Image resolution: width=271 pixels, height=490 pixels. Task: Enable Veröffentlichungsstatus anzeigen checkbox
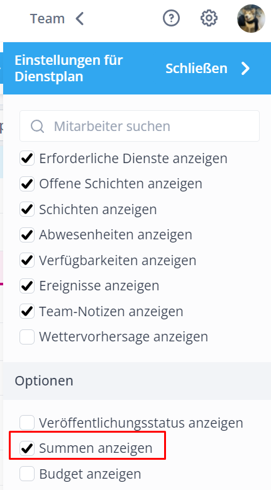[x=27, y=423]
